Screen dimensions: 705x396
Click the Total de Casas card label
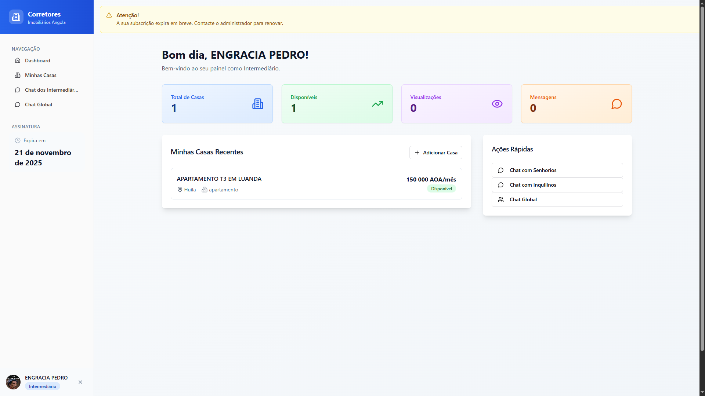[x=187, y=97]
